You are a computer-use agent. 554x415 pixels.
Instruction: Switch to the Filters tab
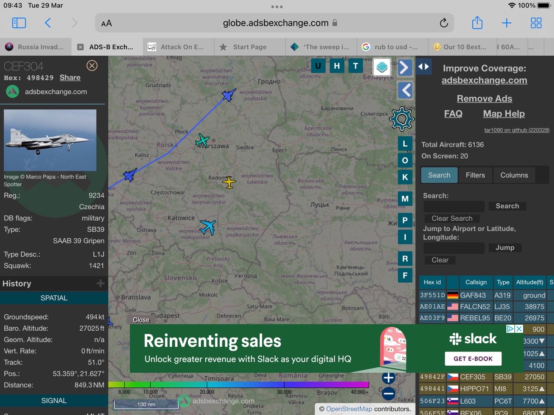tap(475, 175)
